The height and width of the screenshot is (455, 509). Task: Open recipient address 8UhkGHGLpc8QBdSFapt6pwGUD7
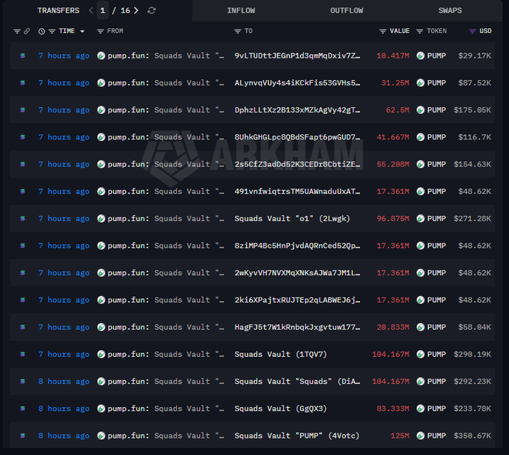click(297, 137)
